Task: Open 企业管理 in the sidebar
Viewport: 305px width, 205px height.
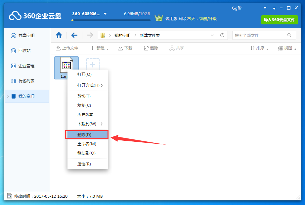Action: (x=27, y=66)
